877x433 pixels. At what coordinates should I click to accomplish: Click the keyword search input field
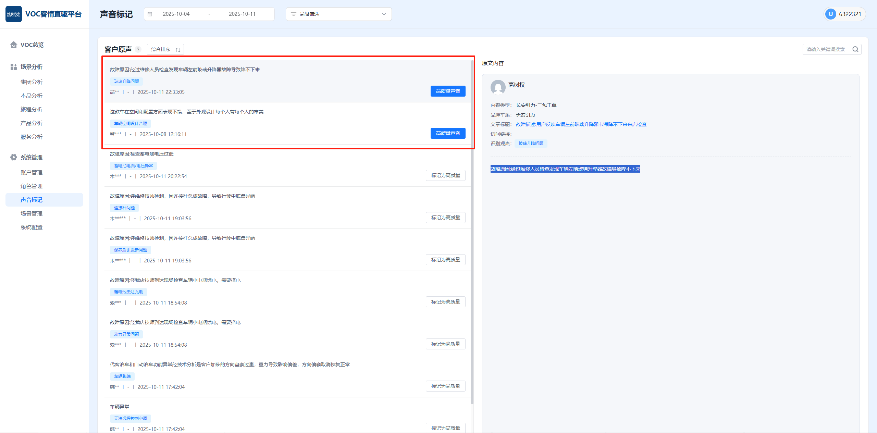[826, 49]
